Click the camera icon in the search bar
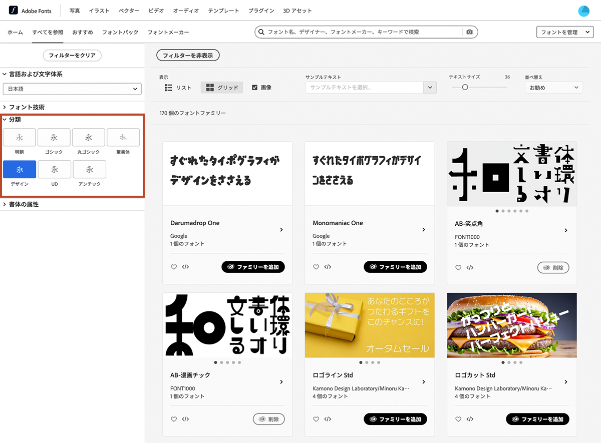The image size is (601, 443). click(469, 32)
